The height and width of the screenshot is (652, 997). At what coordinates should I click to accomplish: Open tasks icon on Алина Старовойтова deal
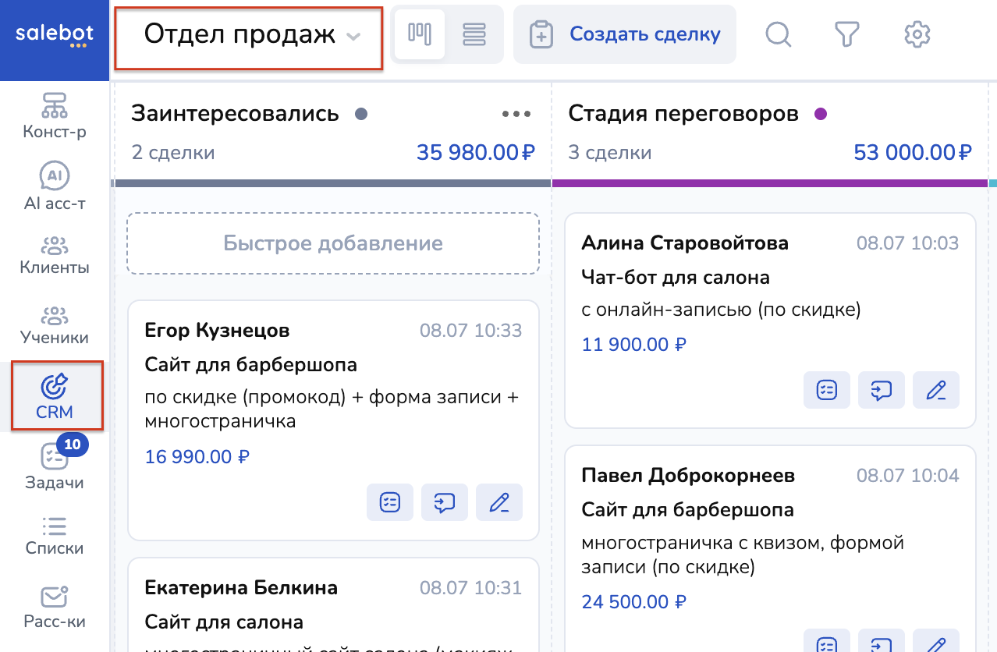826,390
